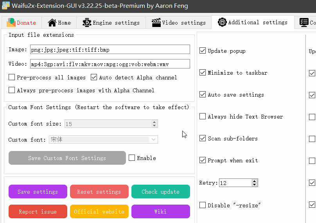Open the Video settings tab
Viewport: 316px width, 223px height.
pos(179,23)
